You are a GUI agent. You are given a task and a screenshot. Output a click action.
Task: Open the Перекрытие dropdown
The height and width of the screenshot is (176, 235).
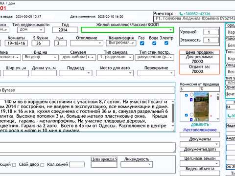[156, 73]
